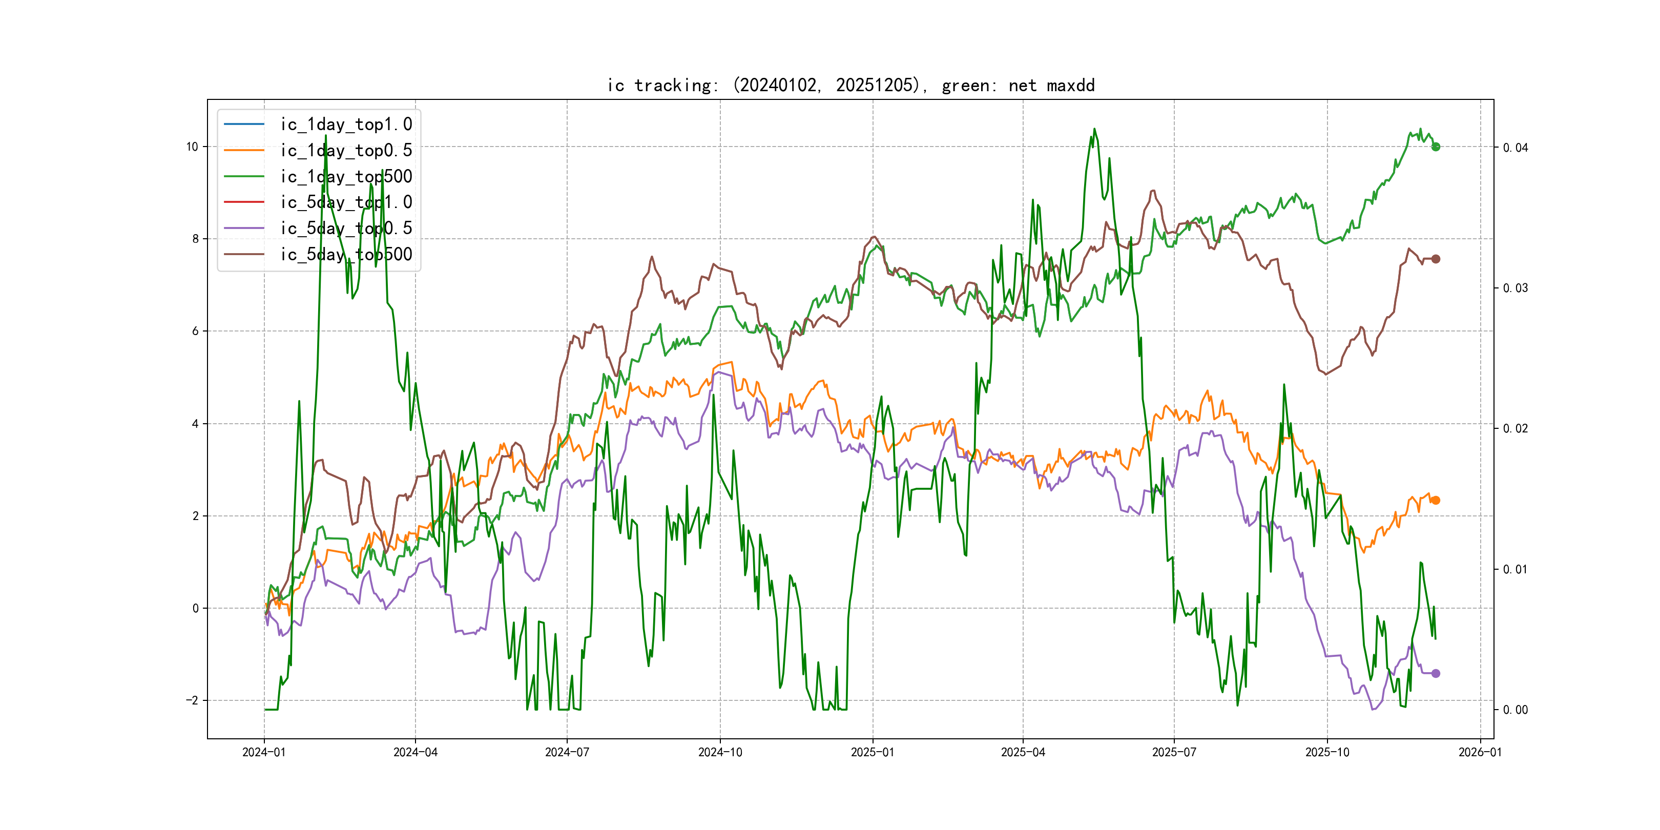Image resolution: width=1660 pixels, height=830 pixels.
Task: Click the right y-axis label 0.00
Action: tap(1515, 710)
